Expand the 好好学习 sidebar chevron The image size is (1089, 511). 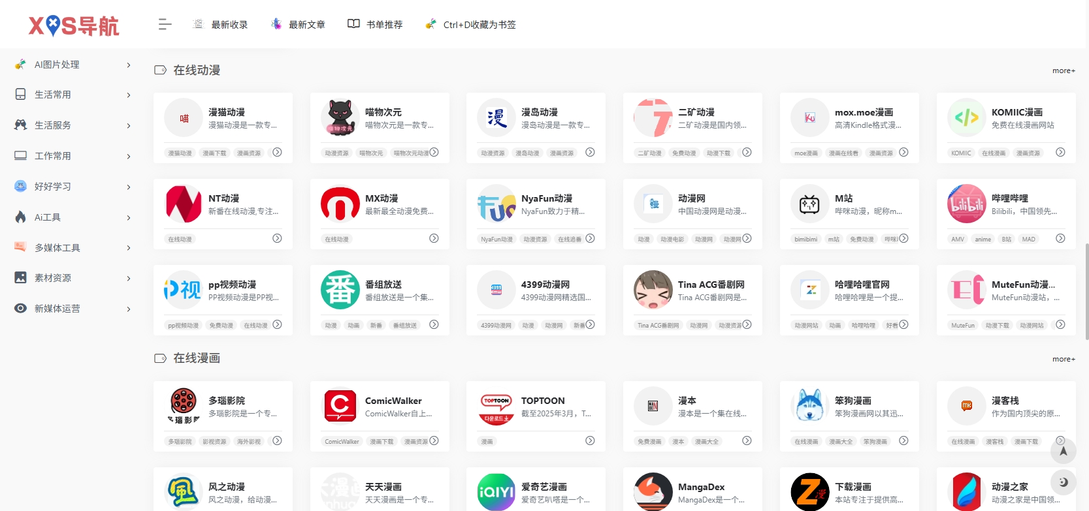129,187
